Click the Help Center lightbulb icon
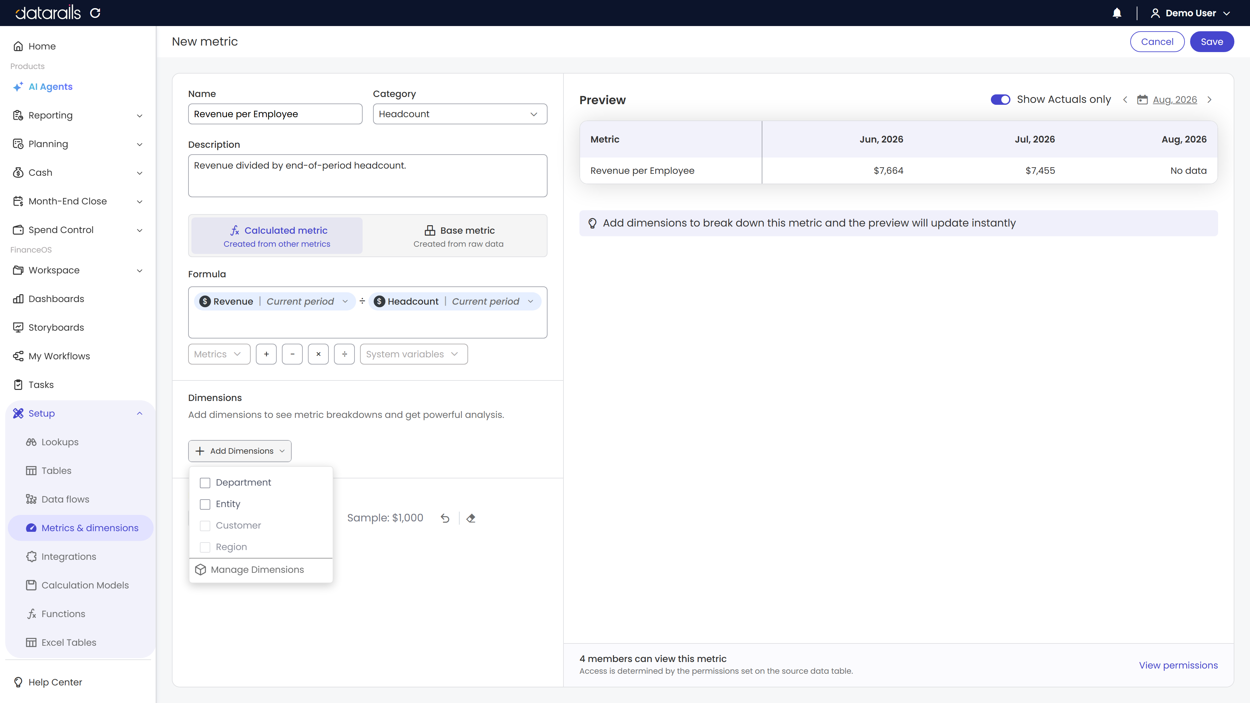 tap(18, 682)
